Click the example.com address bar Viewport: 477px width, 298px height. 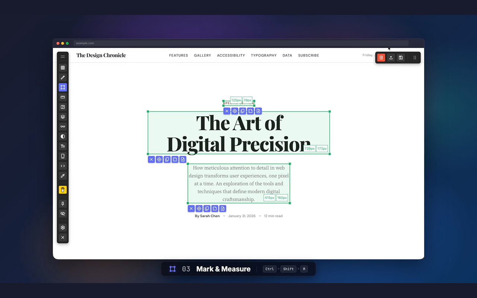(x=241, y=43)
